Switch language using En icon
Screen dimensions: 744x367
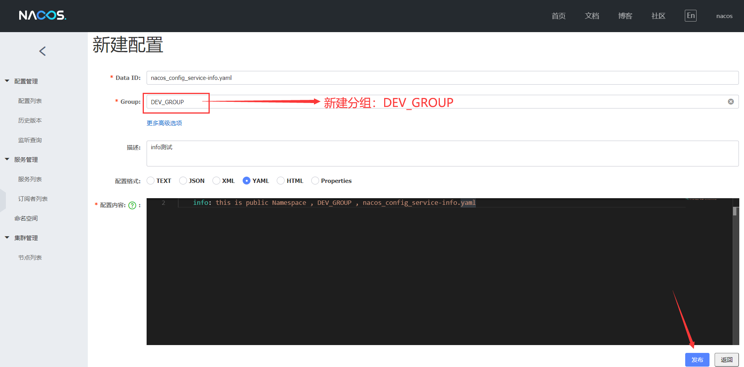[x=691, y=16]
